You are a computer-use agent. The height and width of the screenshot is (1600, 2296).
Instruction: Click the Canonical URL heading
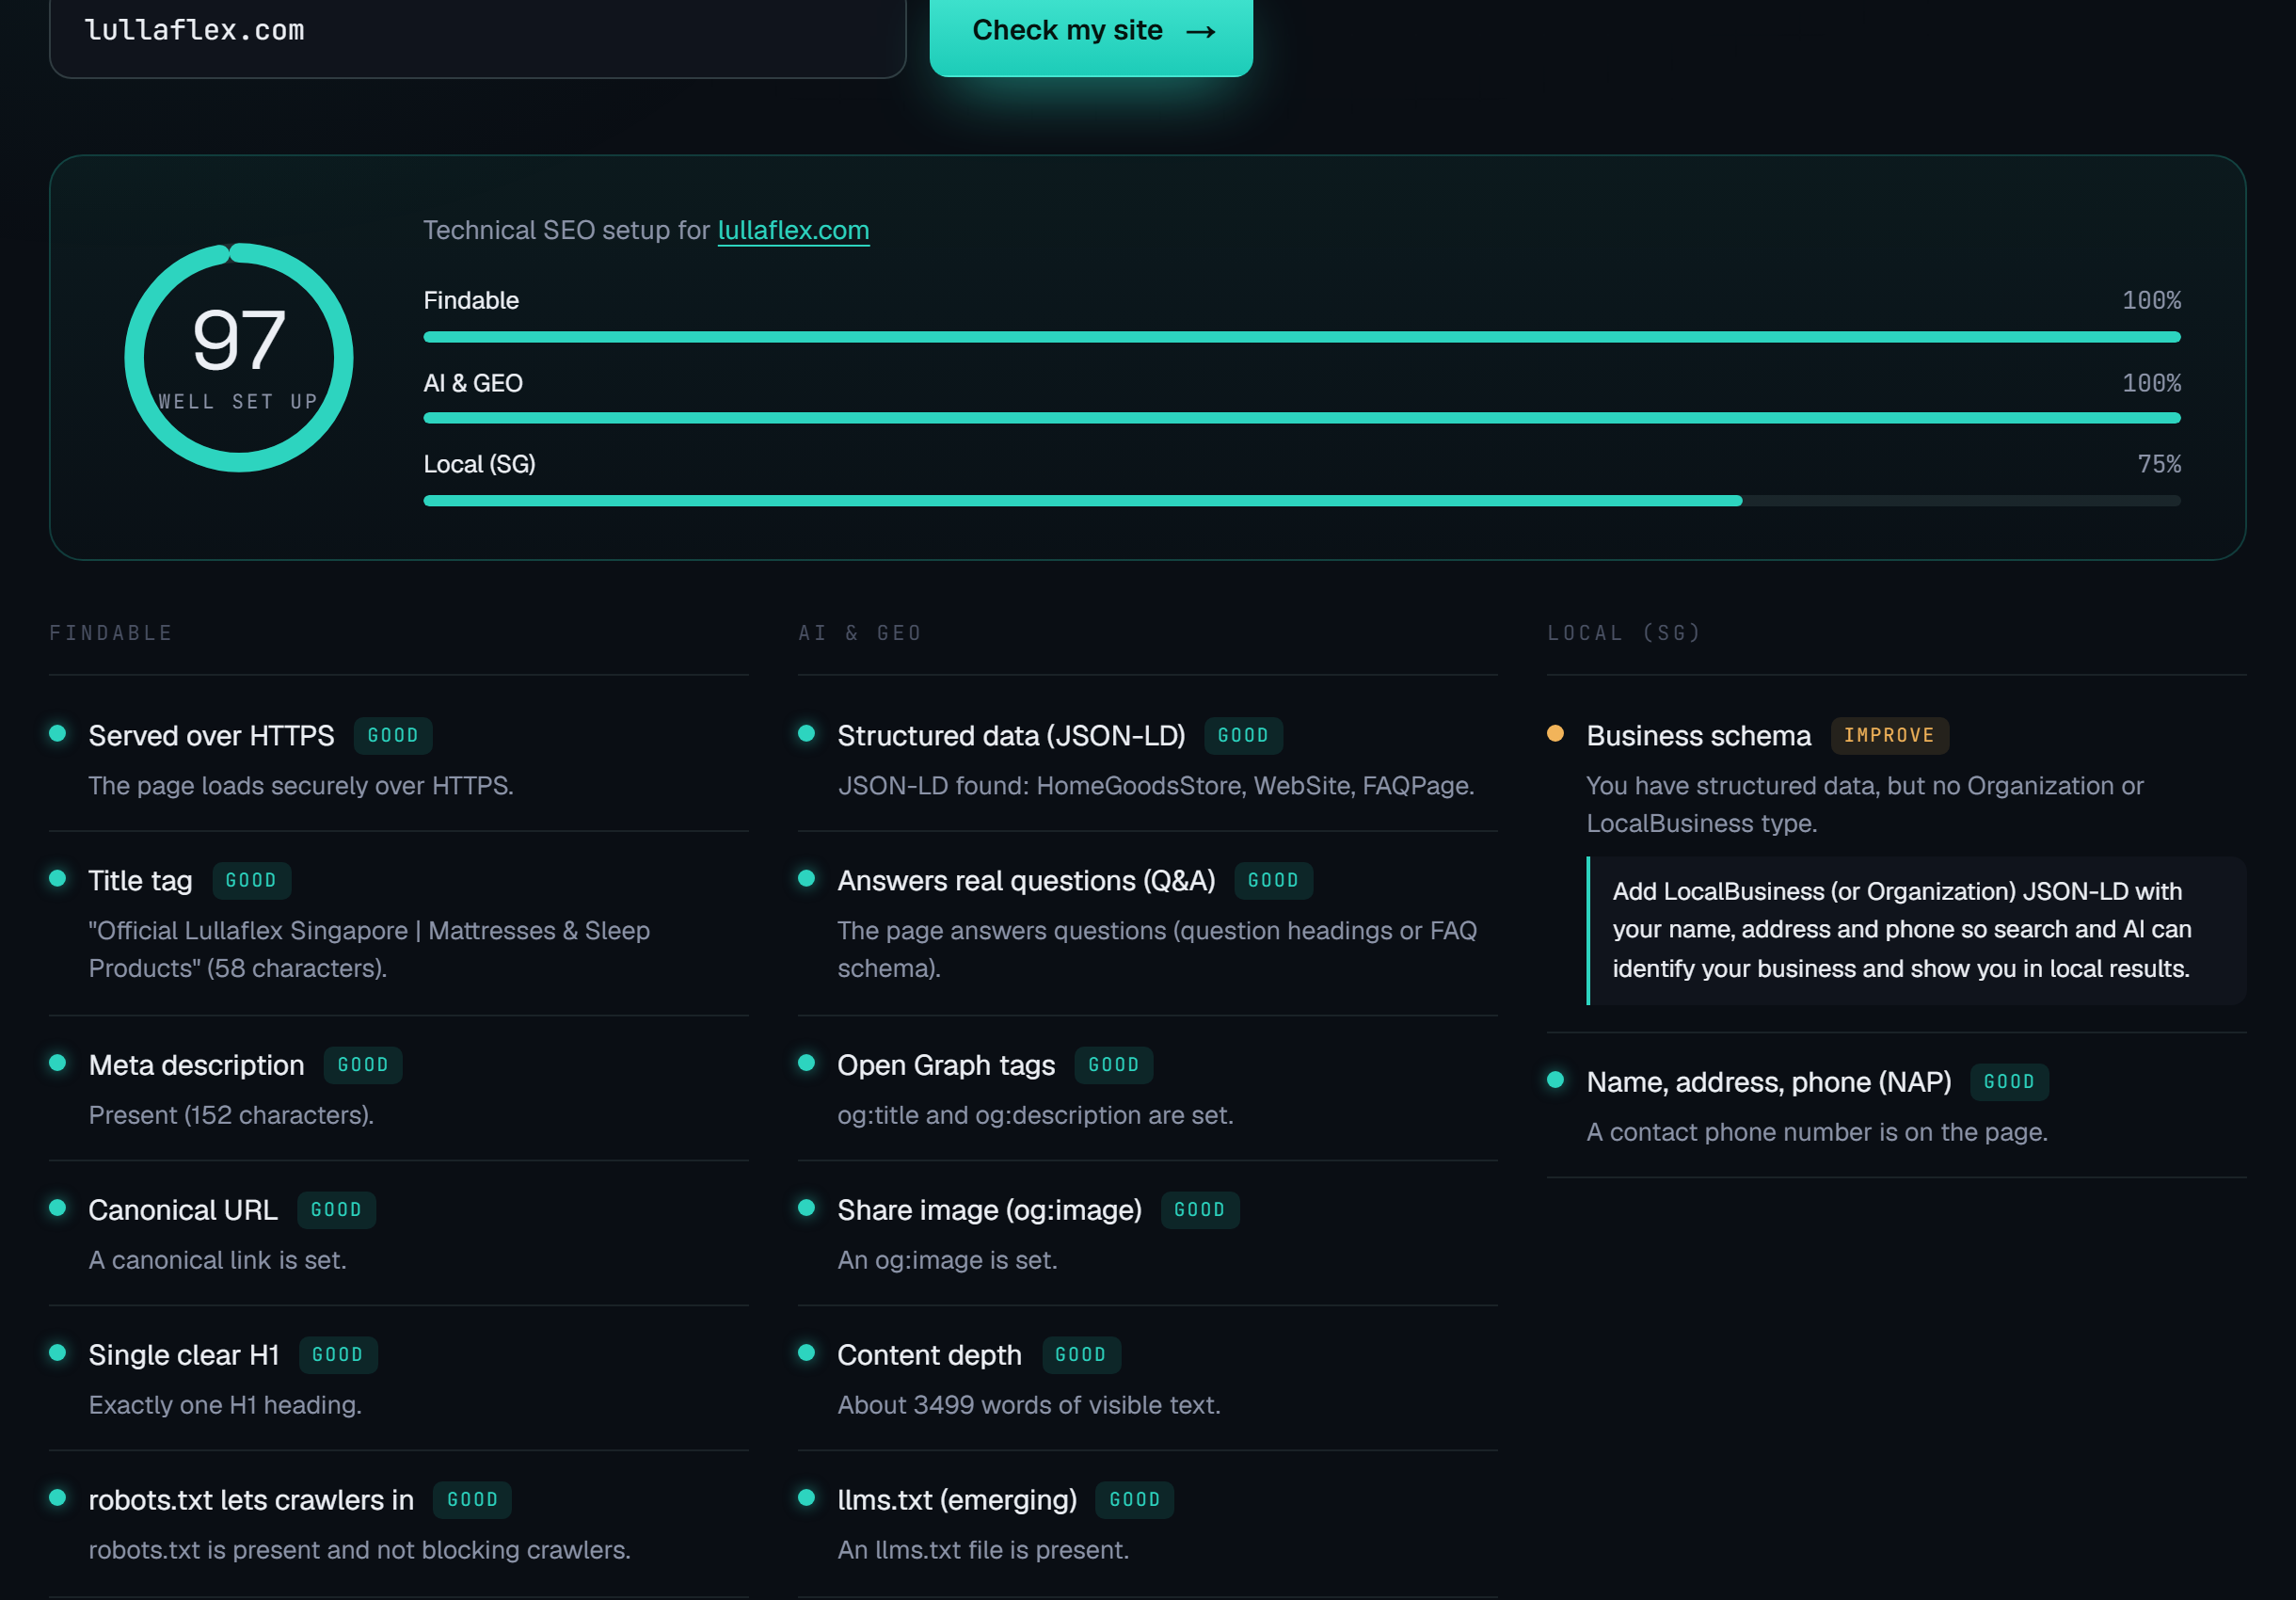[183, 1210]
